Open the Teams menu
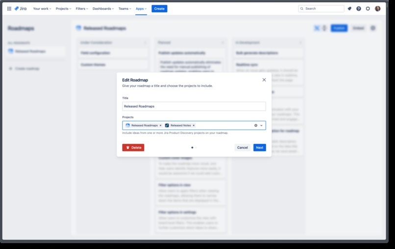 124,8
